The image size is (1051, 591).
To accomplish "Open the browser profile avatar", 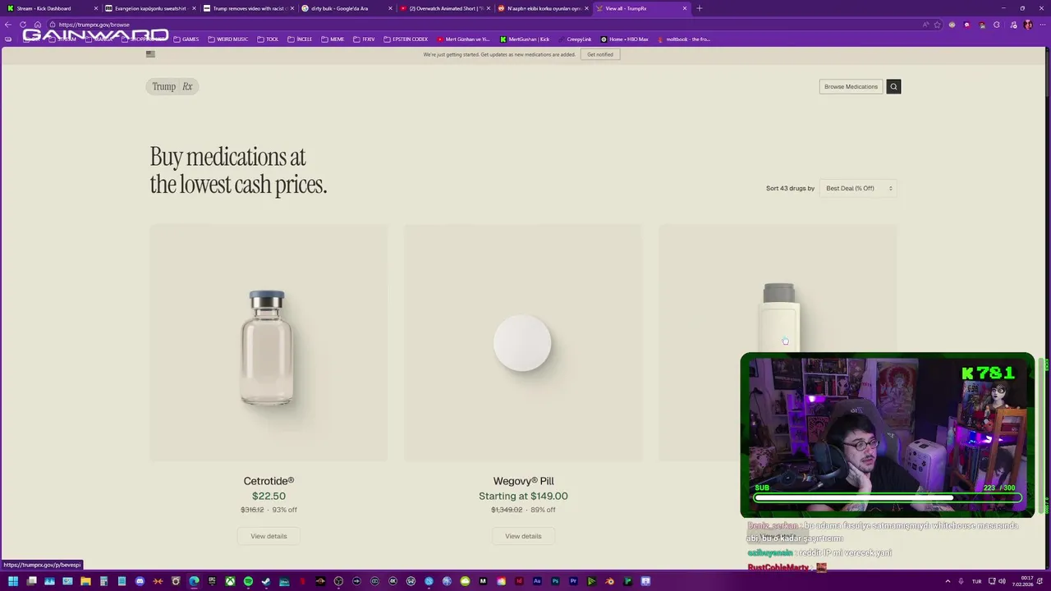I will pyautogui.click(x=1028, y=25).
